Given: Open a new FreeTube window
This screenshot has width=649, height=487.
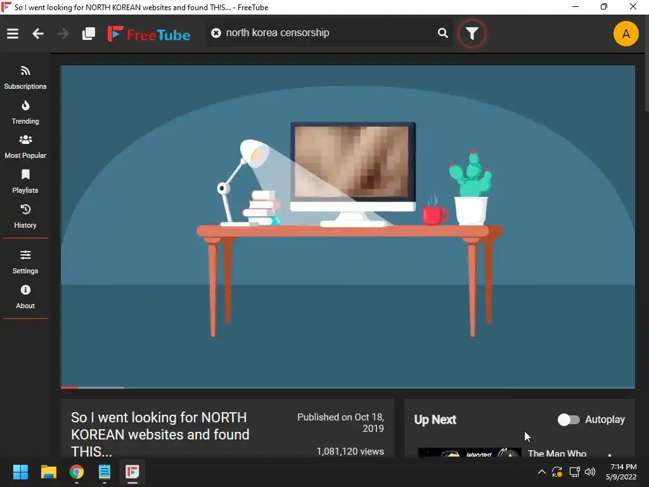Looking at the screenshot, I should click(89, 34).
